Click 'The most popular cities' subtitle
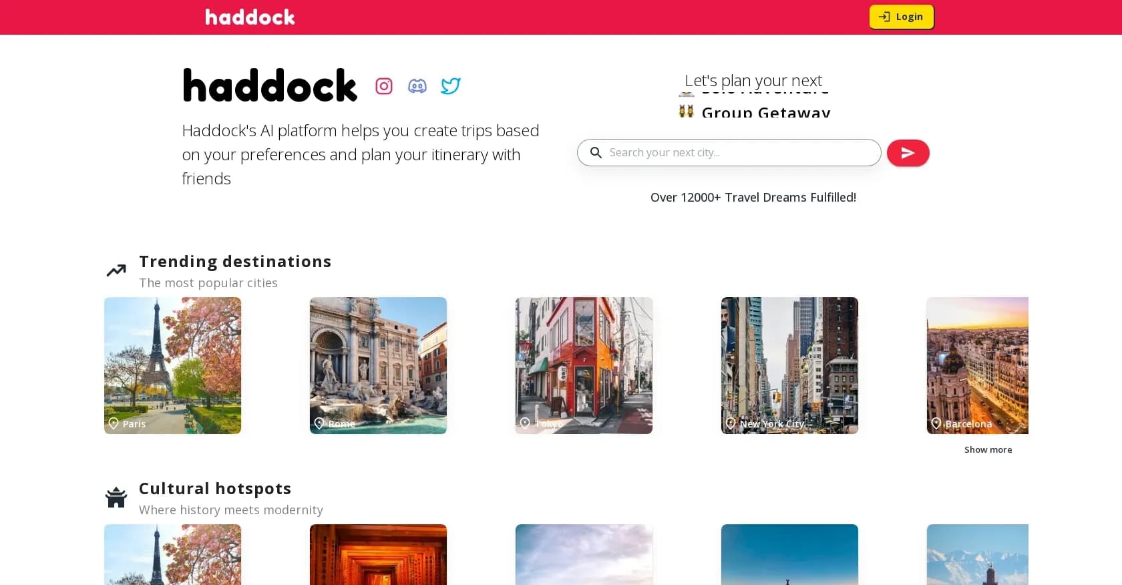This screenshot has width=1122, height=585. pyautogui.click(x=208, y=282)
